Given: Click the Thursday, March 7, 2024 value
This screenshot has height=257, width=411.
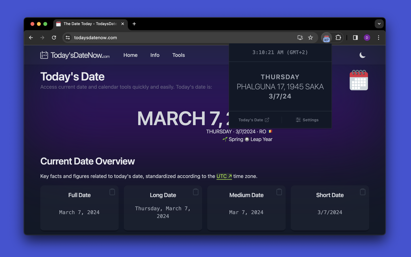Looking at the screenshot, I should [163, 212].
